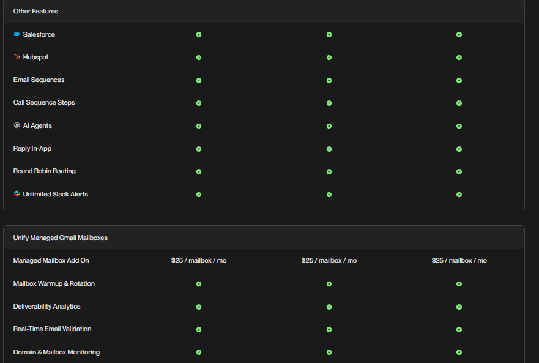Image resolution: width=539 pixels, height=363 pixels.
Task: Click Mailbox Warmup & Rotation checkmark, leftmost column
Action: pyautogui.click(x=199, y=284)
